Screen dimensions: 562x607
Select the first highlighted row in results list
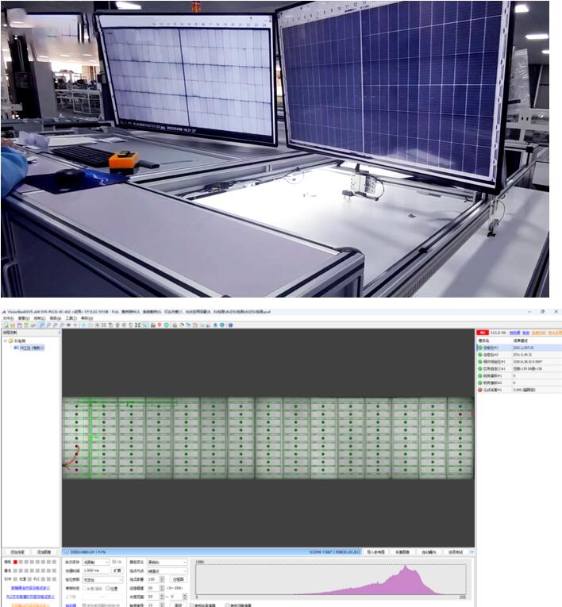[x=519, y=348]
